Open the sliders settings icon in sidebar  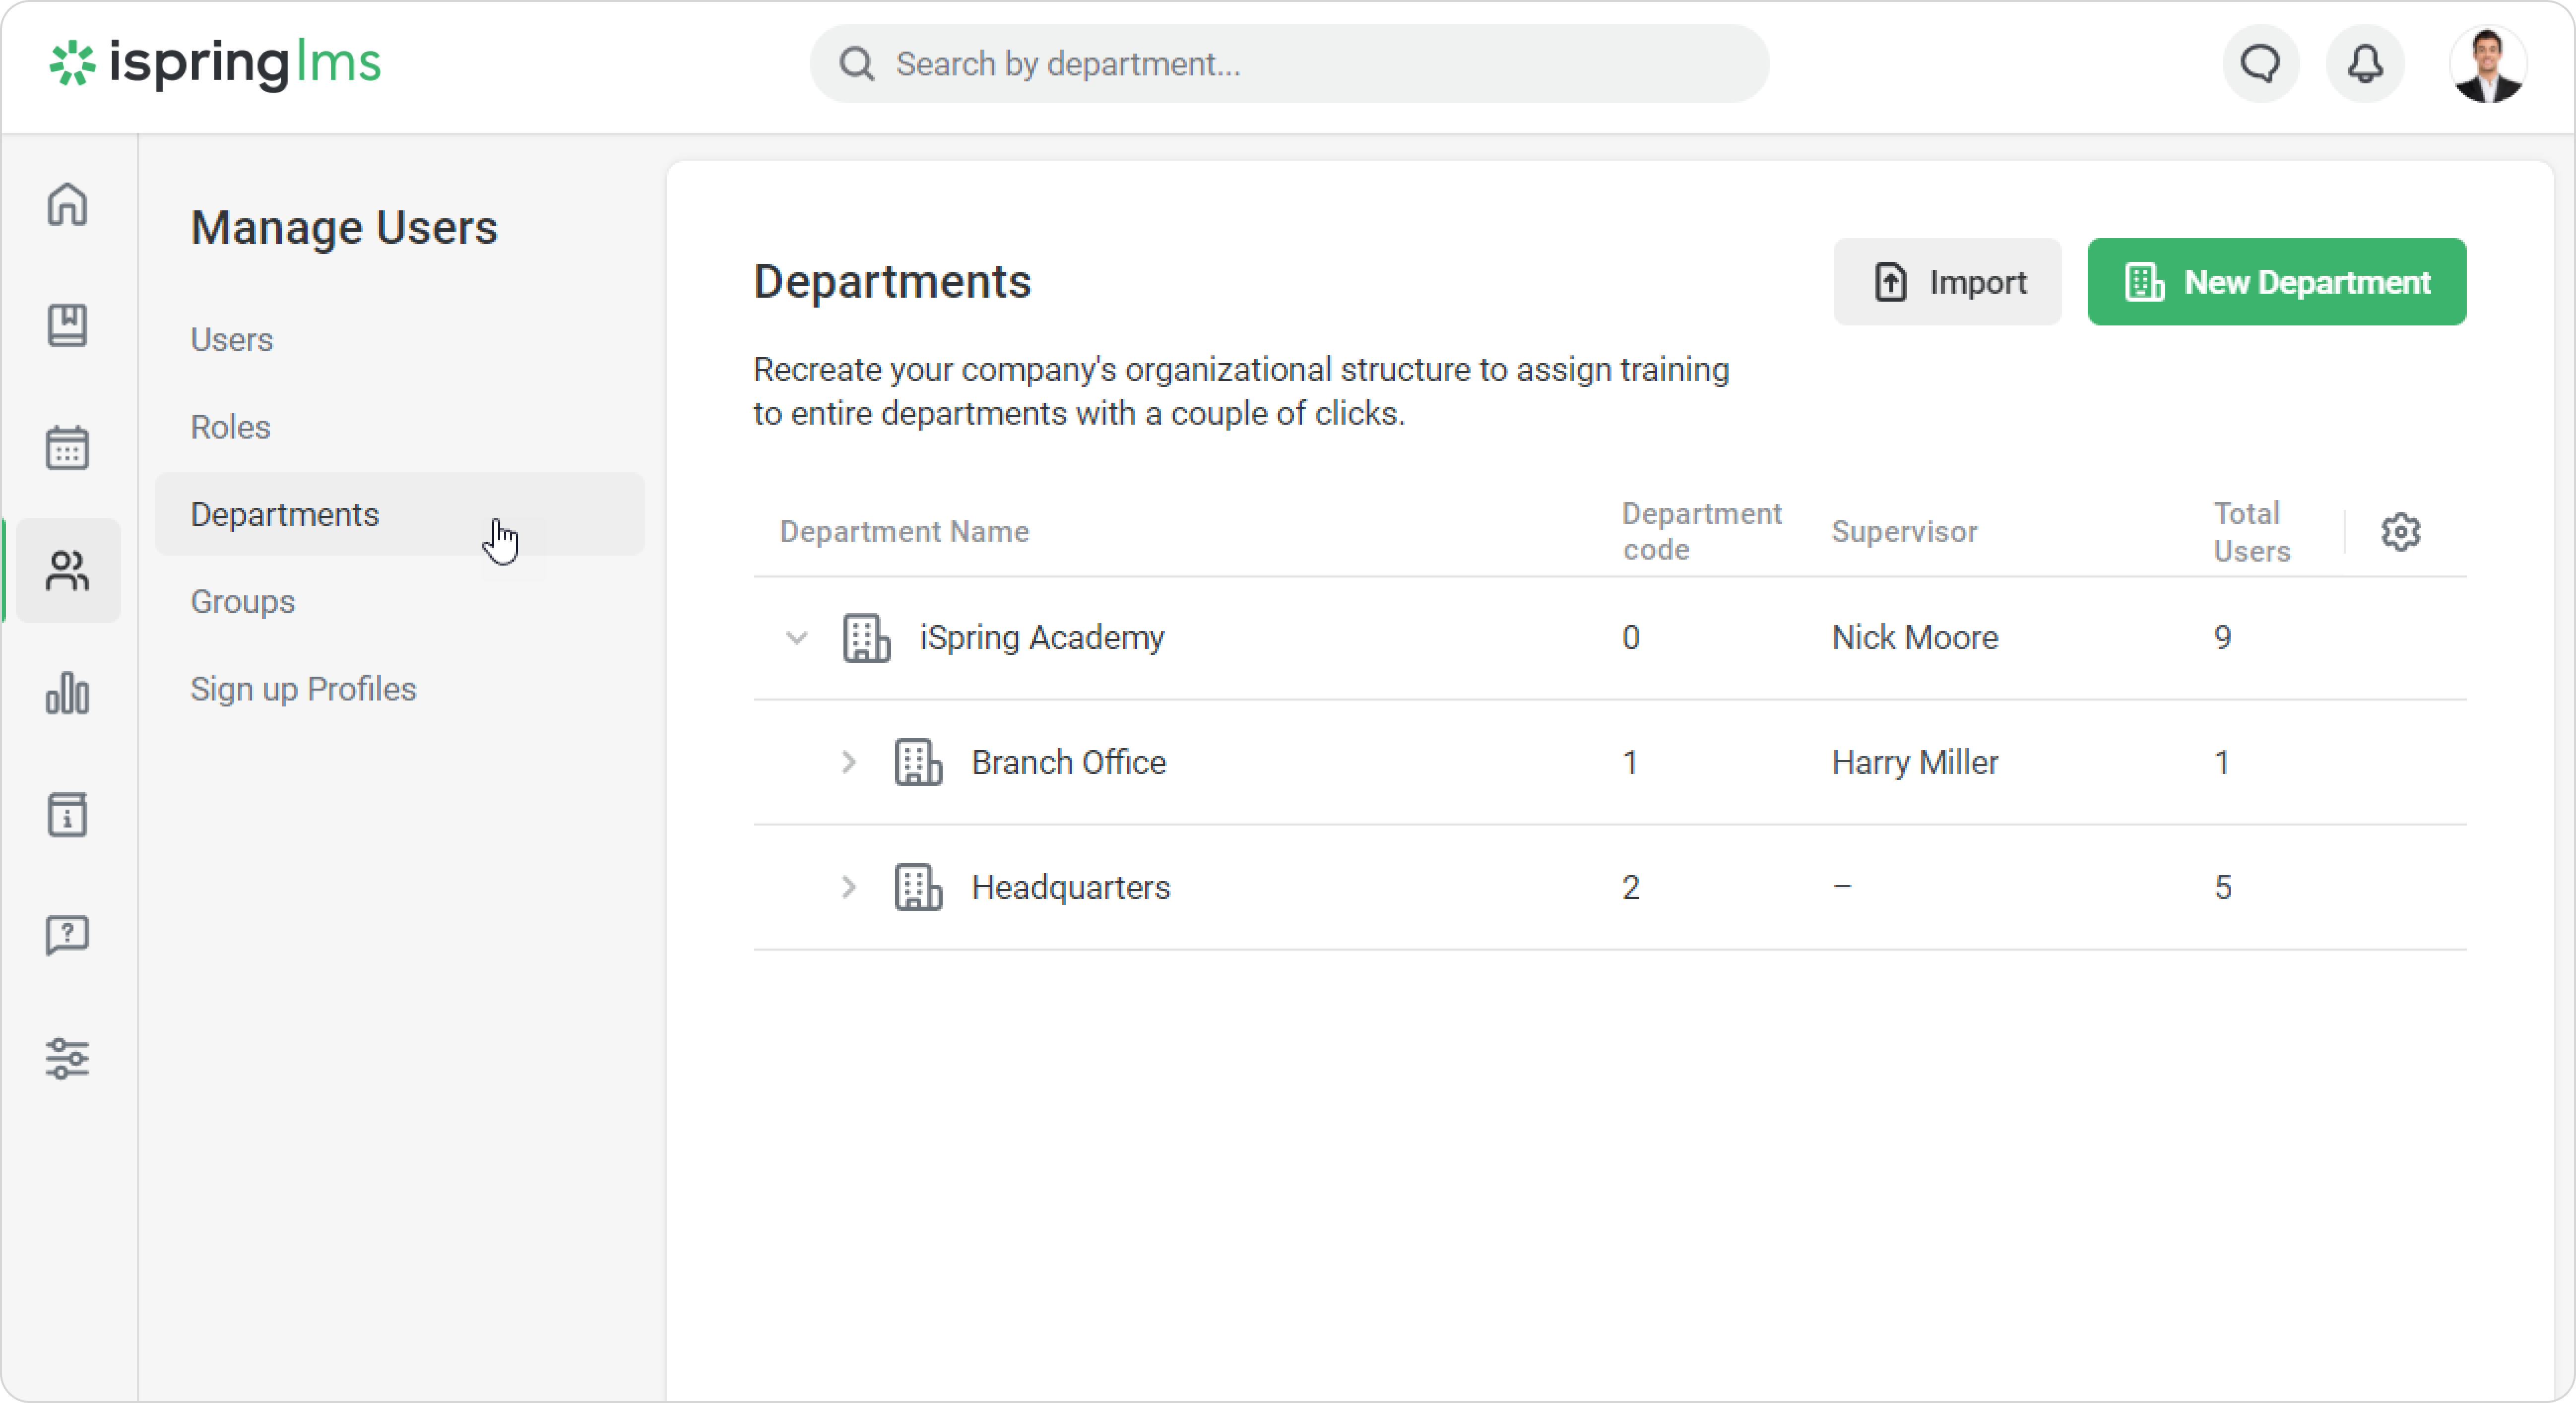click(x=67, y=1058)
